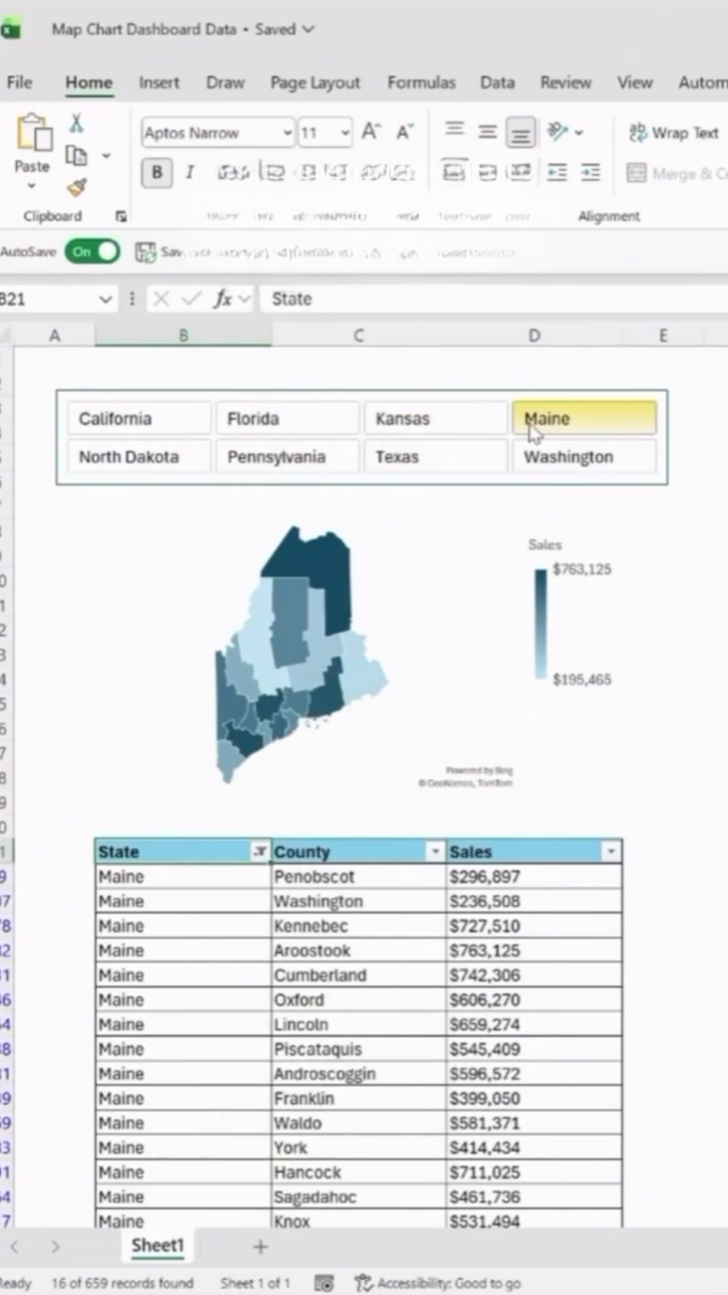Open the font size 11 dropdown
728x1295 pixels.
(x=345, y=133)
